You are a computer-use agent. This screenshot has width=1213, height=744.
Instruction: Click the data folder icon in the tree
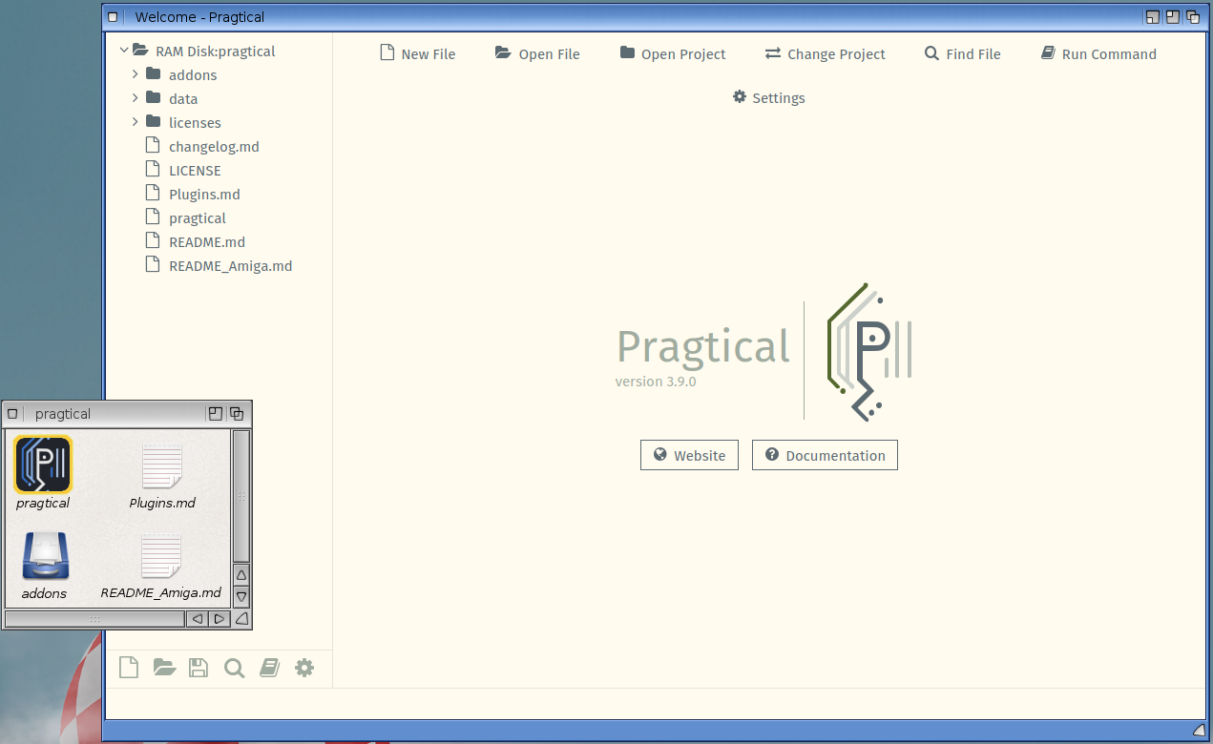click(153, 98)
